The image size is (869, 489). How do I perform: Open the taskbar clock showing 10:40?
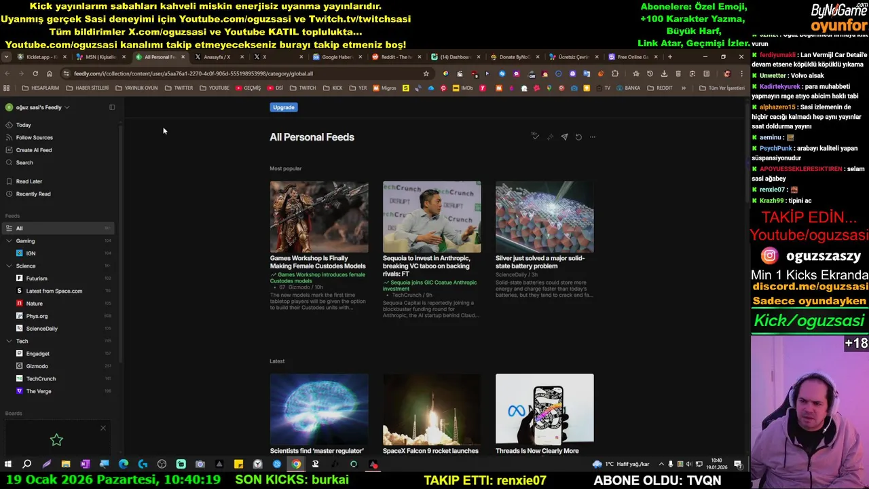tap(718, 464)
